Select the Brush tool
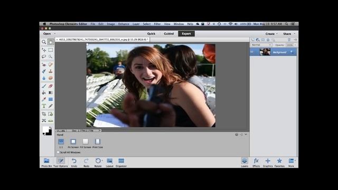The image size is (338, 190). (x=44, y=86)
